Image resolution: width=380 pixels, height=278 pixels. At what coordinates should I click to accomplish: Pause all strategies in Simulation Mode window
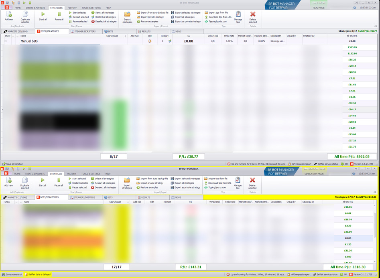(59, 182)
